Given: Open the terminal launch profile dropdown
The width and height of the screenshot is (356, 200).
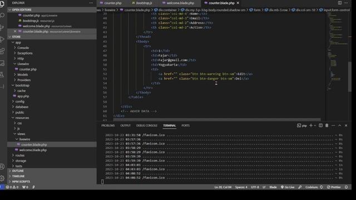Looking at the screenshot, I should tap(315, 126).
